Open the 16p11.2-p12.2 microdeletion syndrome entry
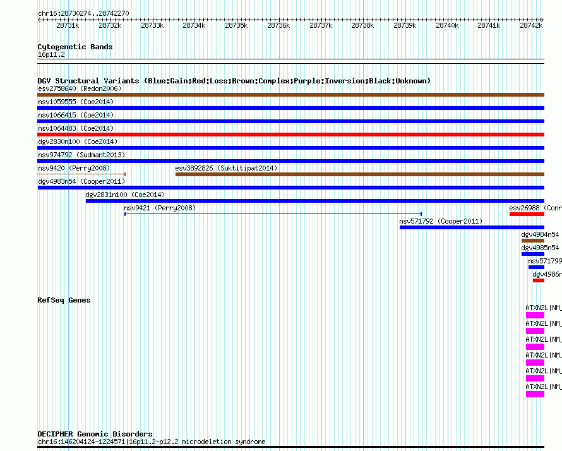Screen dimensions: 562x451 tap(152, 442)
